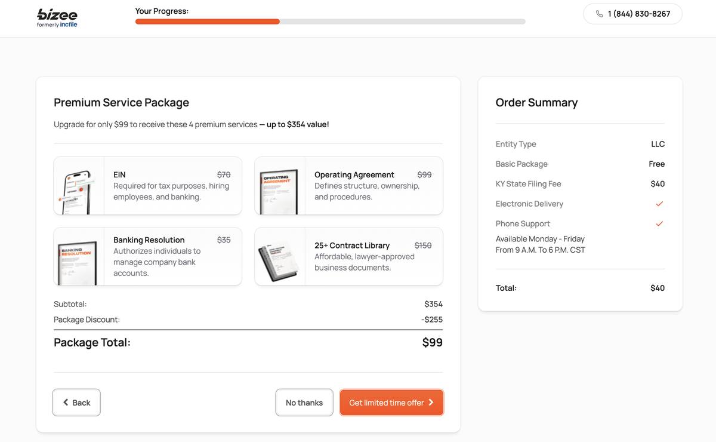Click the Package Discount label
Image resolution: width=716 pixels, height=442 pixels.
pyautogui.click(x=87, y=320)
